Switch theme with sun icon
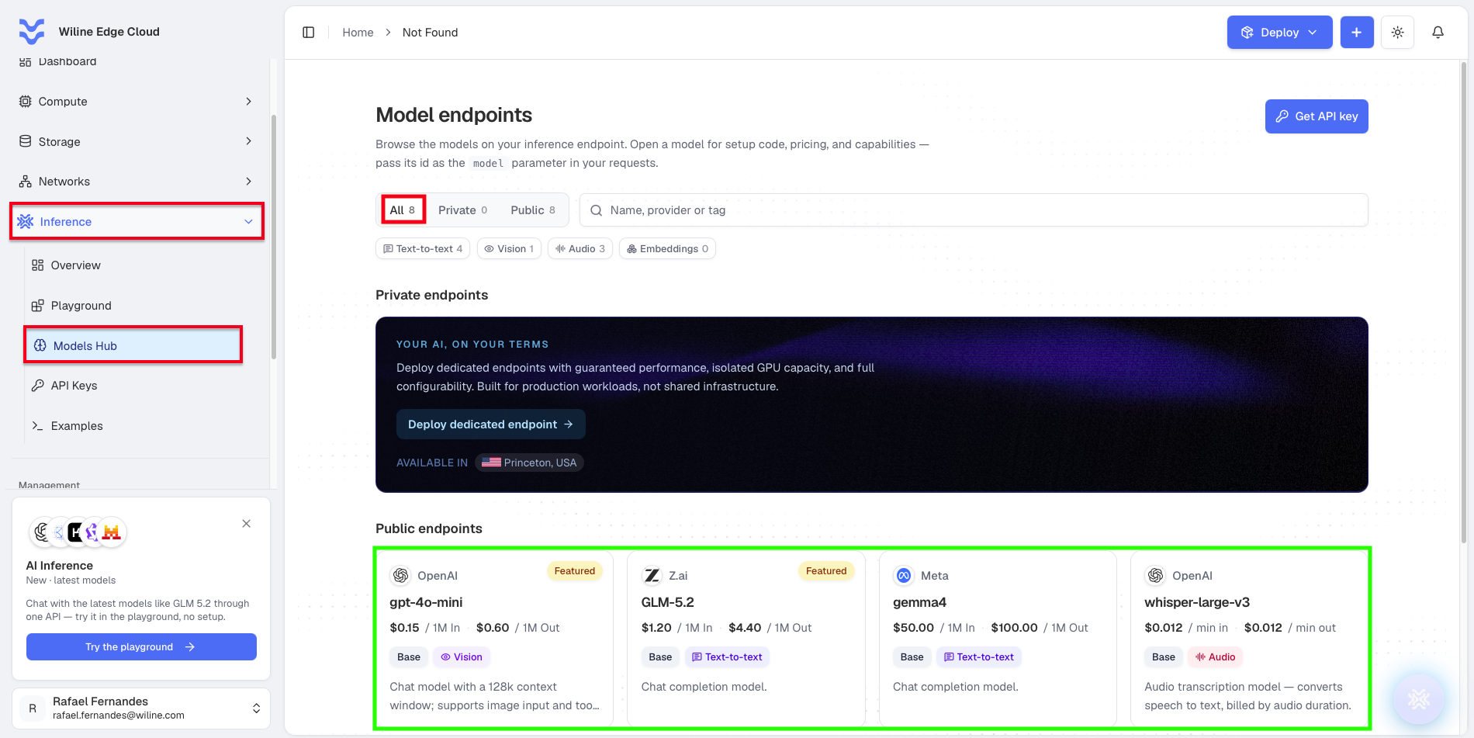 (x=1398, y=33)
